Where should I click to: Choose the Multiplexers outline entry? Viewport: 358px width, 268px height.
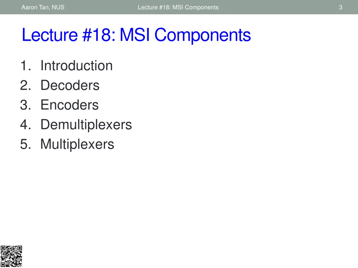(77, 144)
